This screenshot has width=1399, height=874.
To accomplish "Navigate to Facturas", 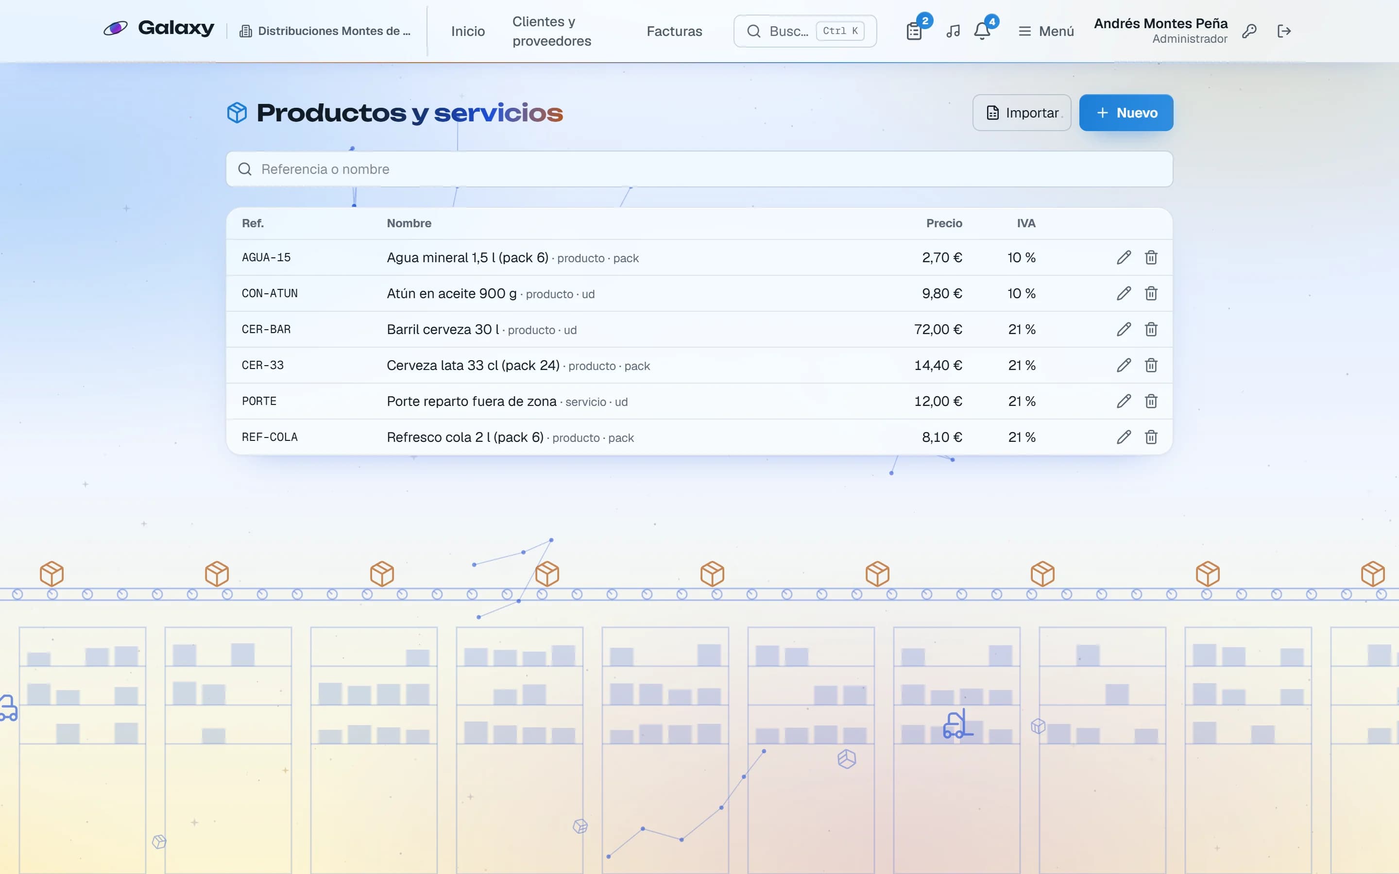I will pos(674,31).
